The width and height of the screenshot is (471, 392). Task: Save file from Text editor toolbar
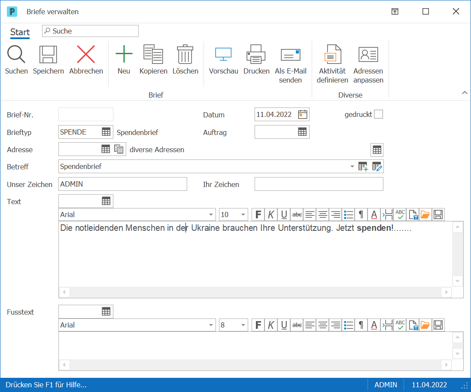click(438, 214)
